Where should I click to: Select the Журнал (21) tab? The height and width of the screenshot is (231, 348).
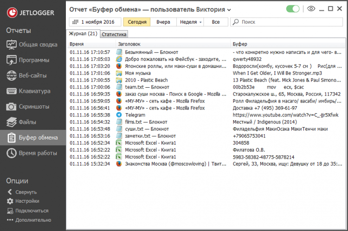83,33
